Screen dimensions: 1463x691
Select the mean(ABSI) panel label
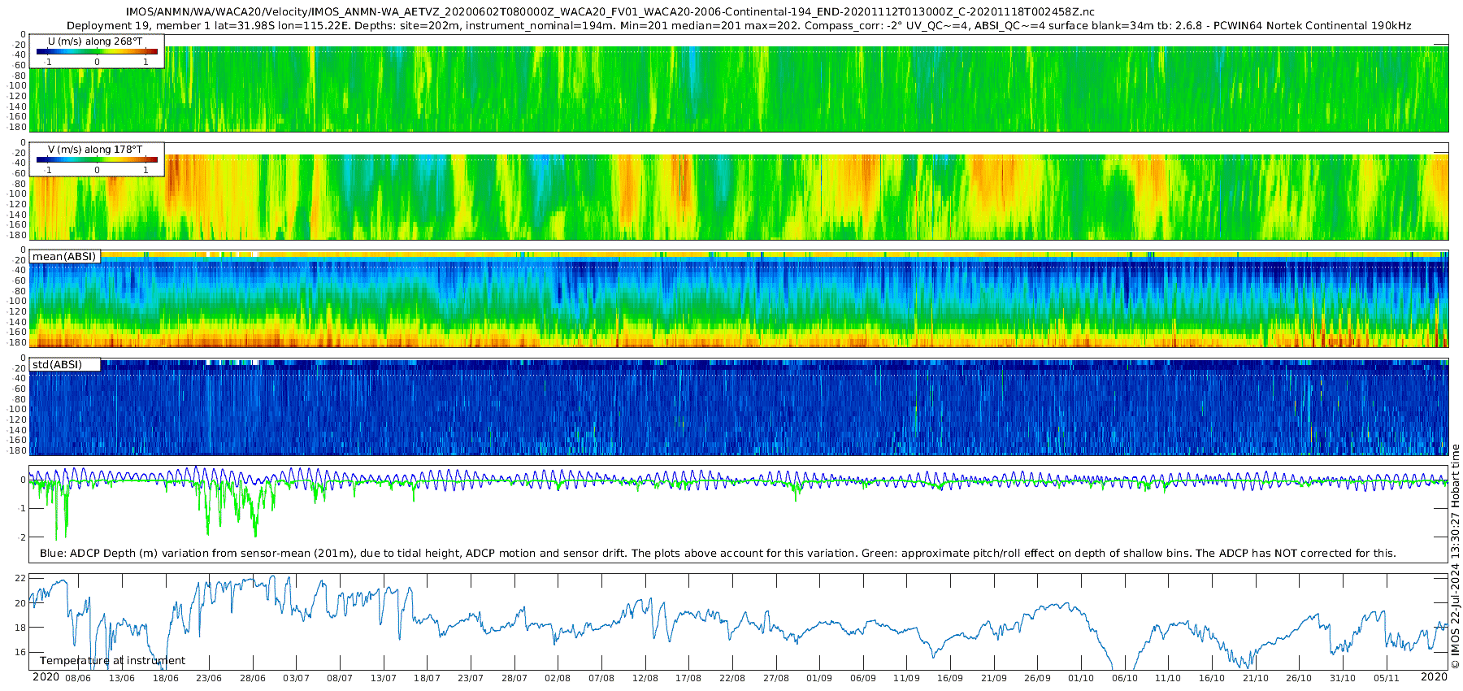coord(64,257)
